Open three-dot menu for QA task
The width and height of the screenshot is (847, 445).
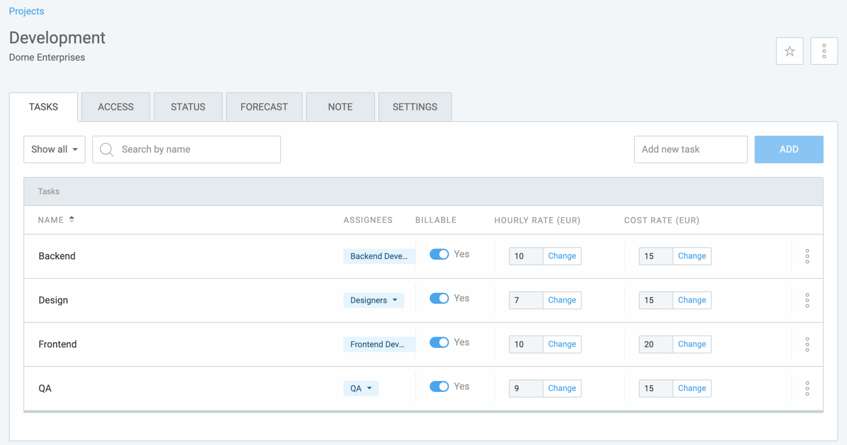click(807, 388)
